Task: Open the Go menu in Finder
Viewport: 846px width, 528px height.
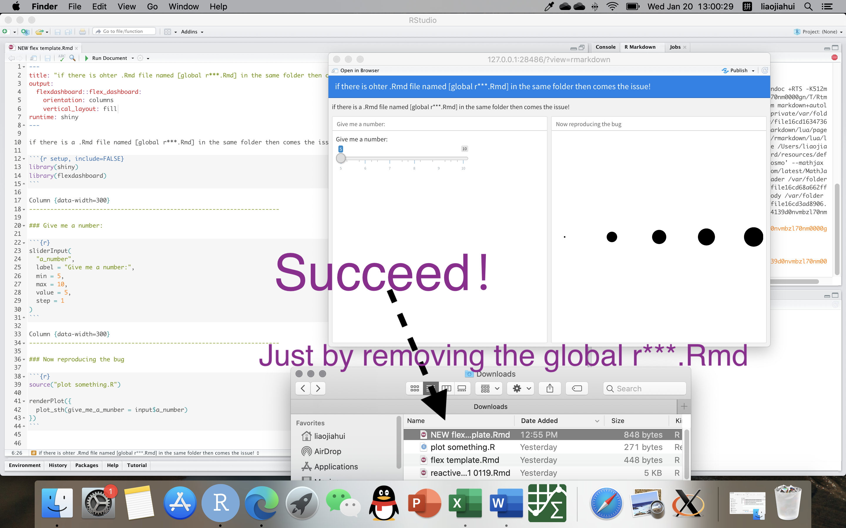Action: tap(152, 7)
